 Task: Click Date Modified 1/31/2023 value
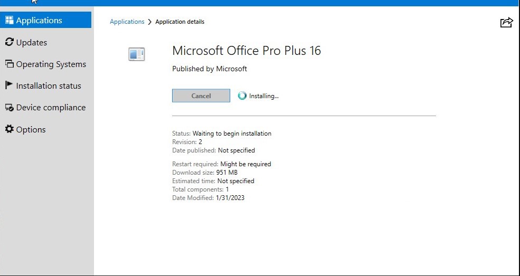230,198
